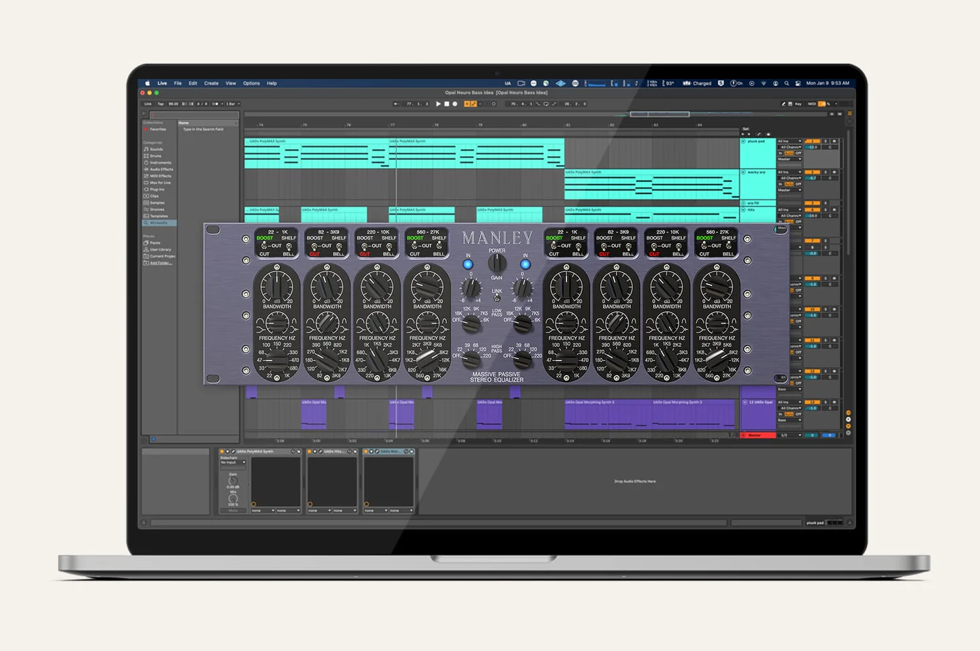Viewport: 980px width, 651px height.
Task: Open Audio Effects category in browser
Action: pos(161,170)
